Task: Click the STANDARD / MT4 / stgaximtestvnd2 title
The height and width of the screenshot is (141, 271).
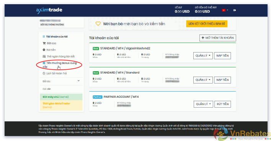Action: tap(125, 48)
